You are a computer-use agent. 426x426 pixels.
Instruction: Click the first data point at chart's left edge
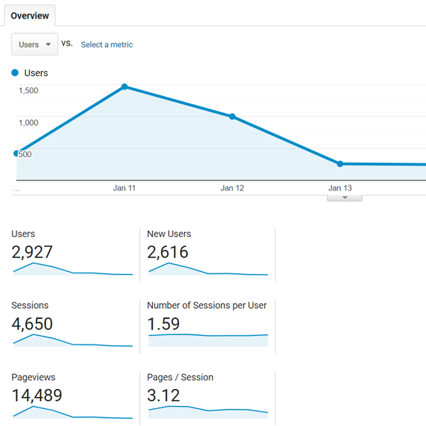[16, 153]
